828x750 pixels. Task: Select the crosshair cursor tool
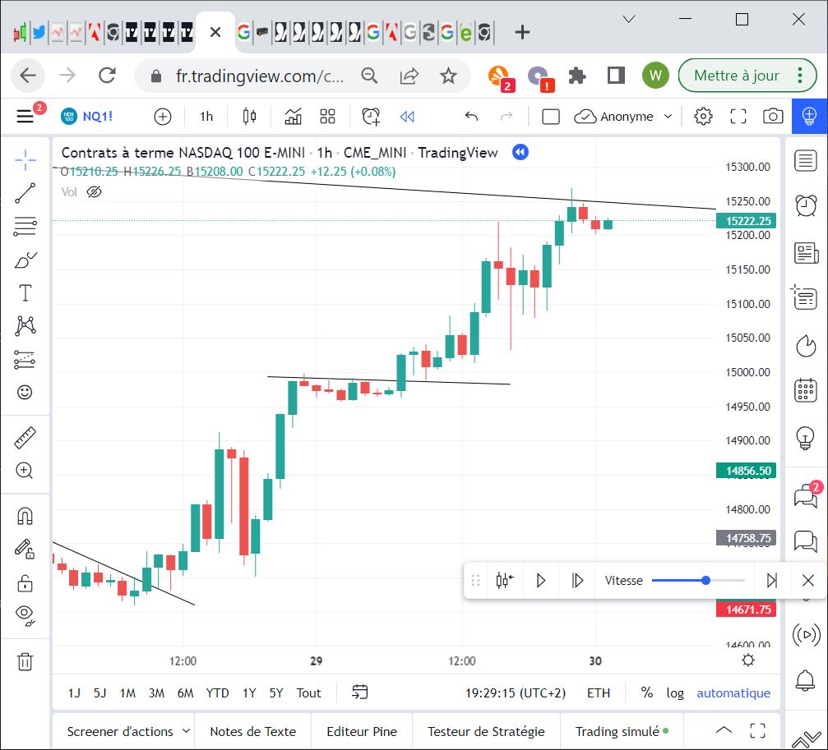click(25, 160)
